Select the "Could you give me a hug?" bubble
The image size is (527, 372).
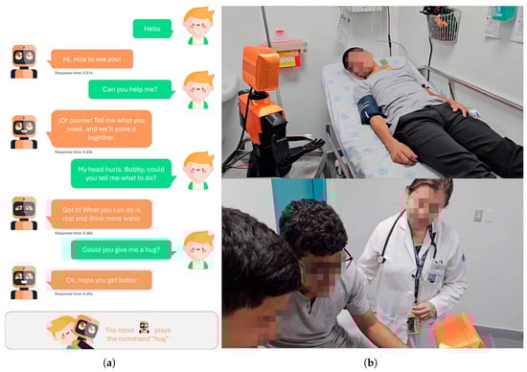[123, 250]
